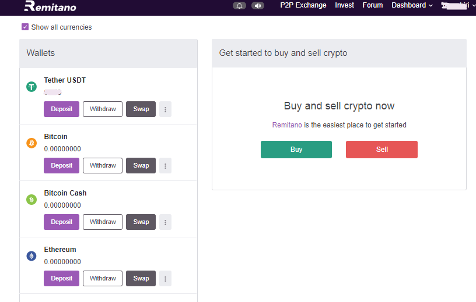Withdraw from Bitcoin wallet
Viewport: 476px width, 302px height.
tap(103, 165)
